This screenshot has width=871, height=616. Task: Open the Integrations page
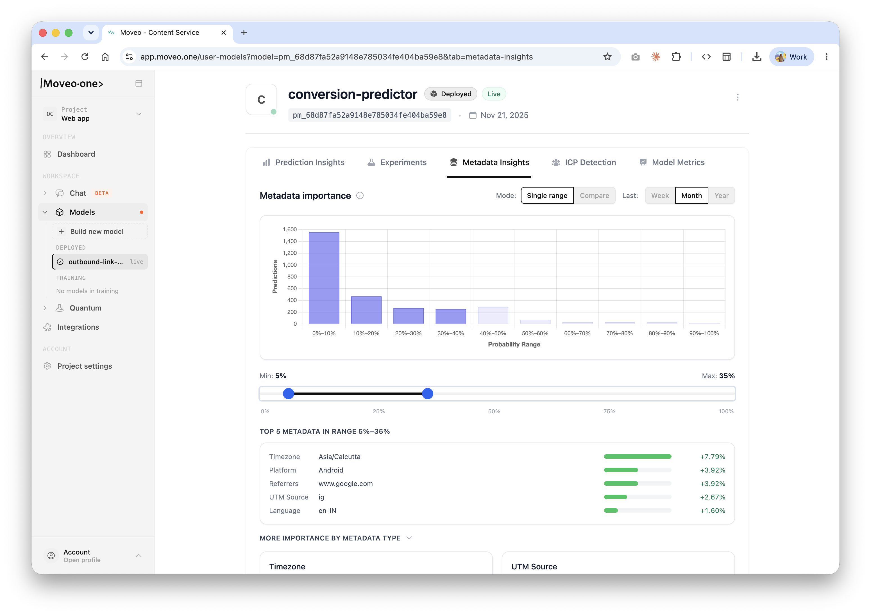78,327
